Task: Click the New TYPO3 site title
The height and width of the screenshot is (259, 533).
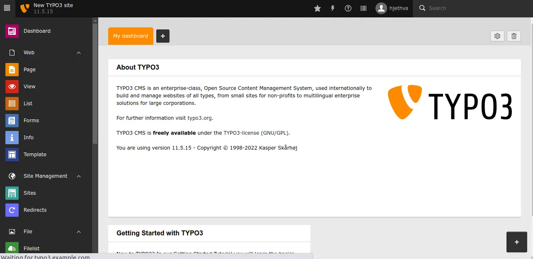Action: pos(53,5)
